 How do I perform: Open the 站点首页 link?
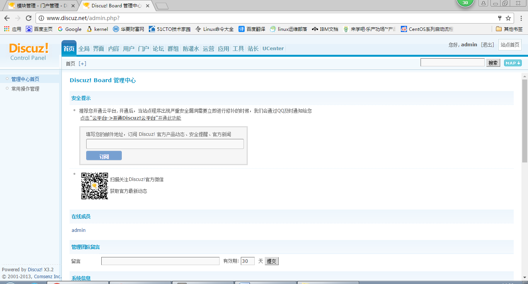click(x=510, y=45)
